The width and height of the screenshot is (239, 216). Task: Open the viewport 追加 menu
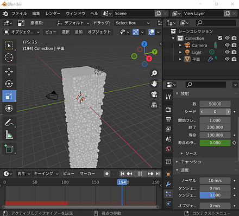[x=79, y=32]
